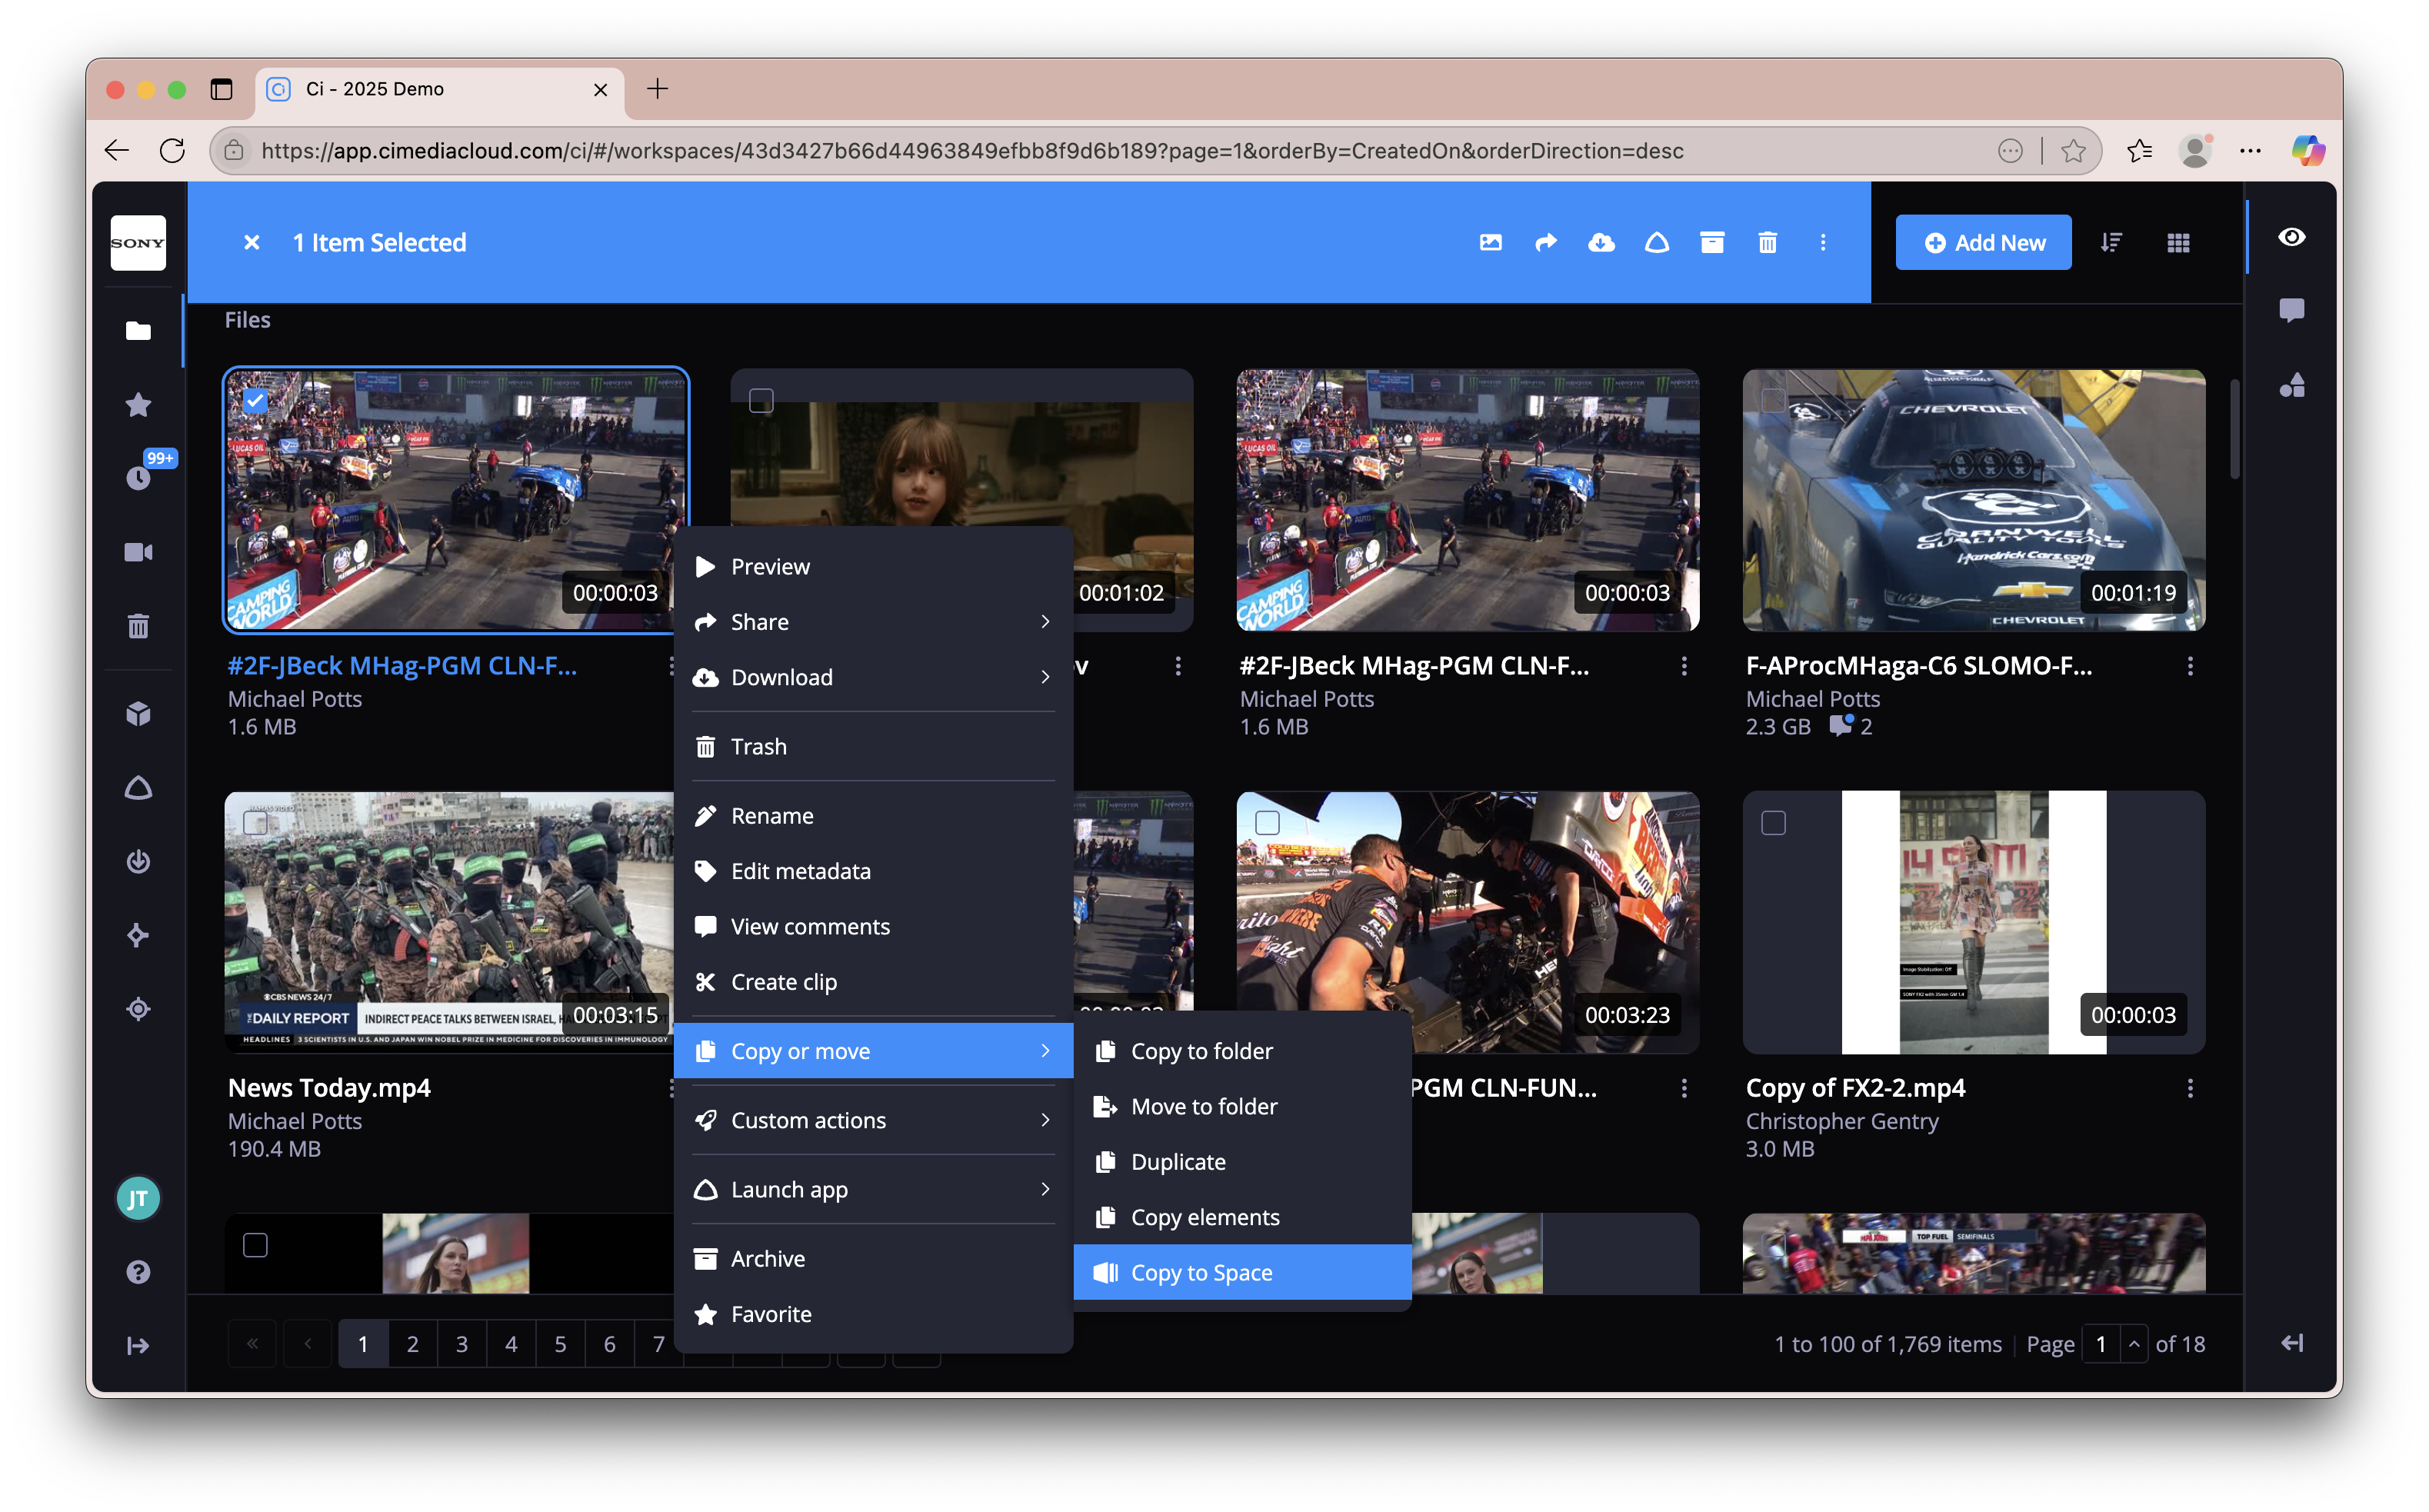Open the cube icon in left sidebar
This screenshot has height=1512, width=2429.
[138, 714]
